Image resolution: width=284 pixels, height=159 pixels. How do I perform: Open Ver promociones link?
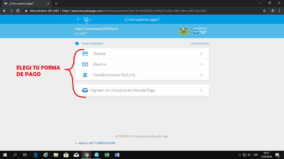(200, 43)
